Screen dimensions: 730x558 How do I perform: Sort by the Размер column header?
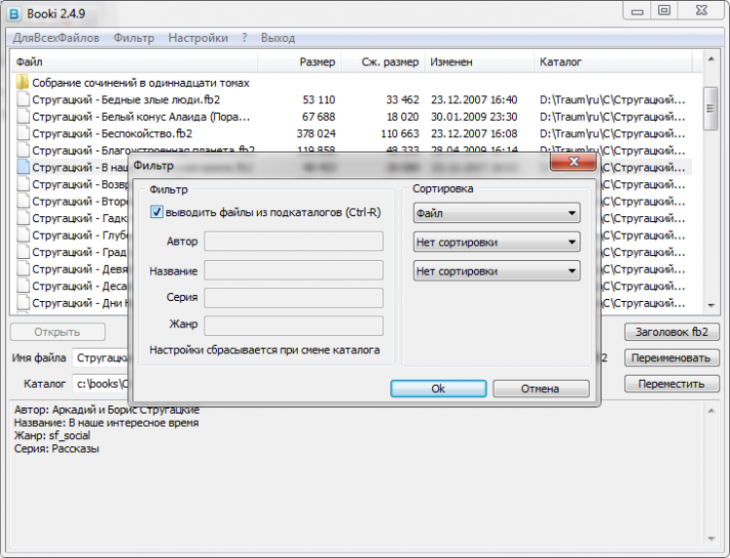pos(300,61)
